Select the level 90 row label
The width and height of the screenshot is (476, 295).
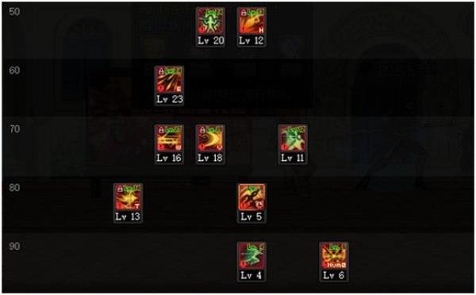(x=14, y=246)
